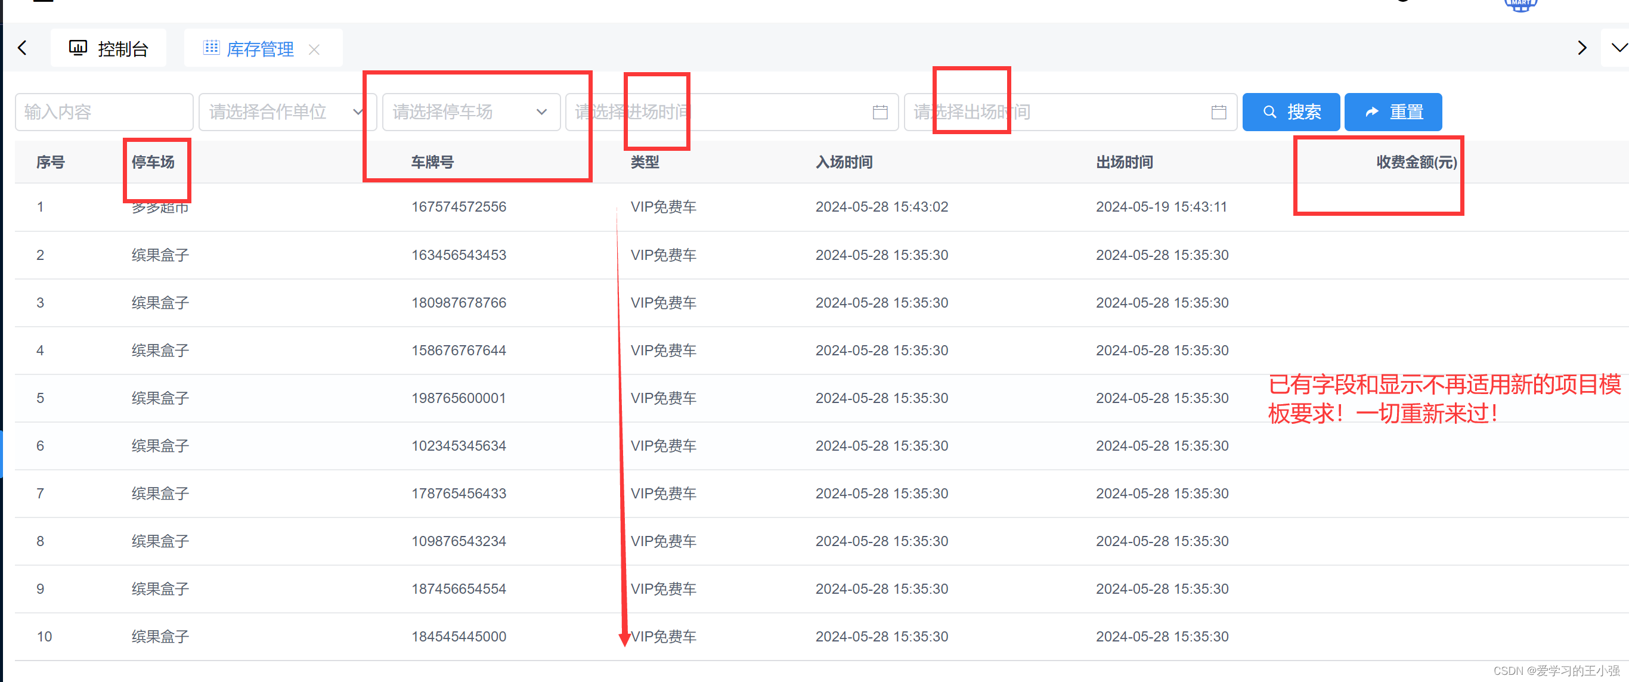Click VIP免费车 in row 1
The image size is (1629, 682).
click(664, 207)
